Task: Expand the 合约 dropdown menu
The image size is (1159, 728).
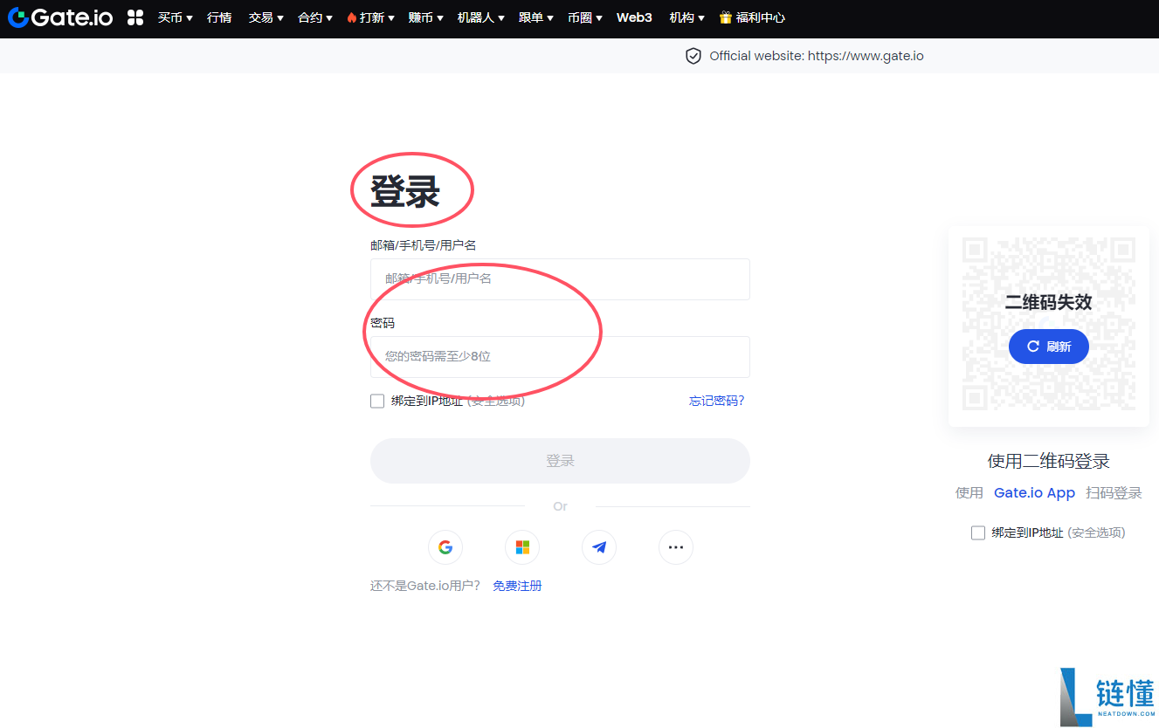Action: click(x=315, y=17)
